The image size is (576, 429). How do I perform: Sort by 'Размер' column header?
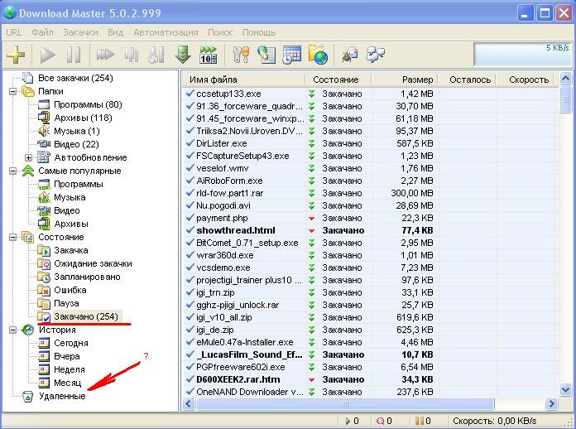click(x=405, y=80)
